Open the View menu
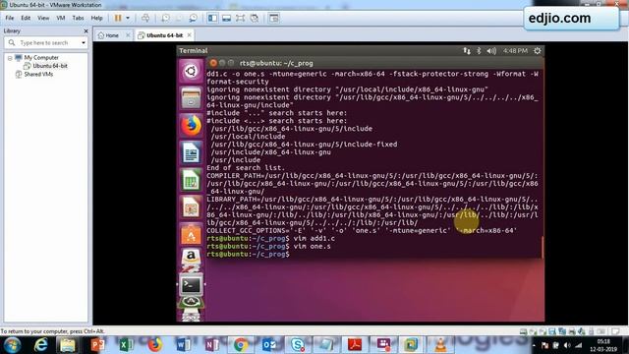 43,18
